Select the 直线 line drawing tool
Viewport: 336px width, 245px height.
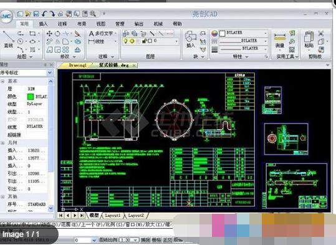8,39
